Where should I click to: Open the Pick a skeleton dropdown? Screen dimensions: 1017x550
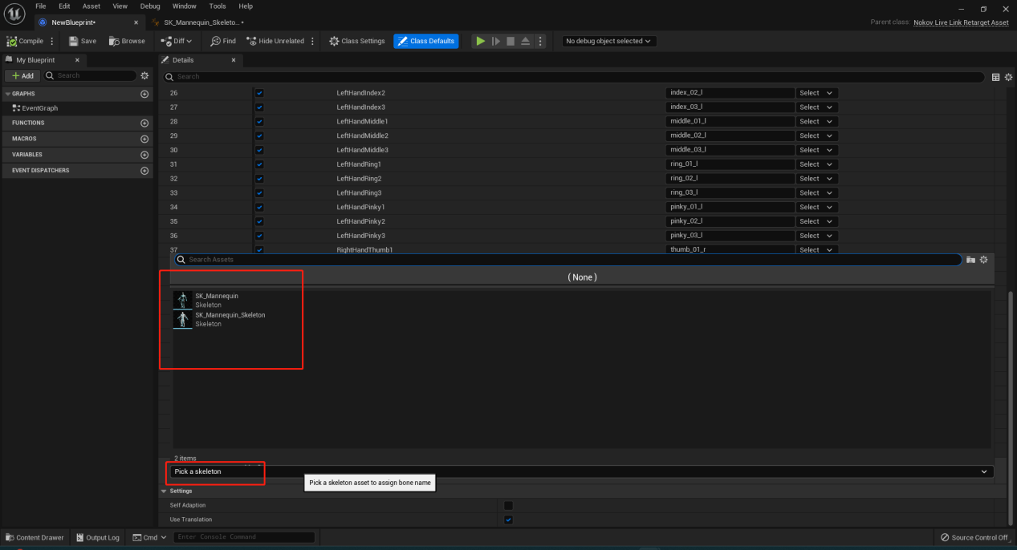[581, 471]
